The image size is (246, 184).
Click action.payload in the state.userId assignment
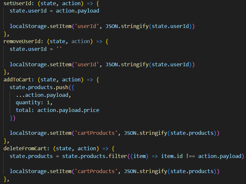click(77, 11)
